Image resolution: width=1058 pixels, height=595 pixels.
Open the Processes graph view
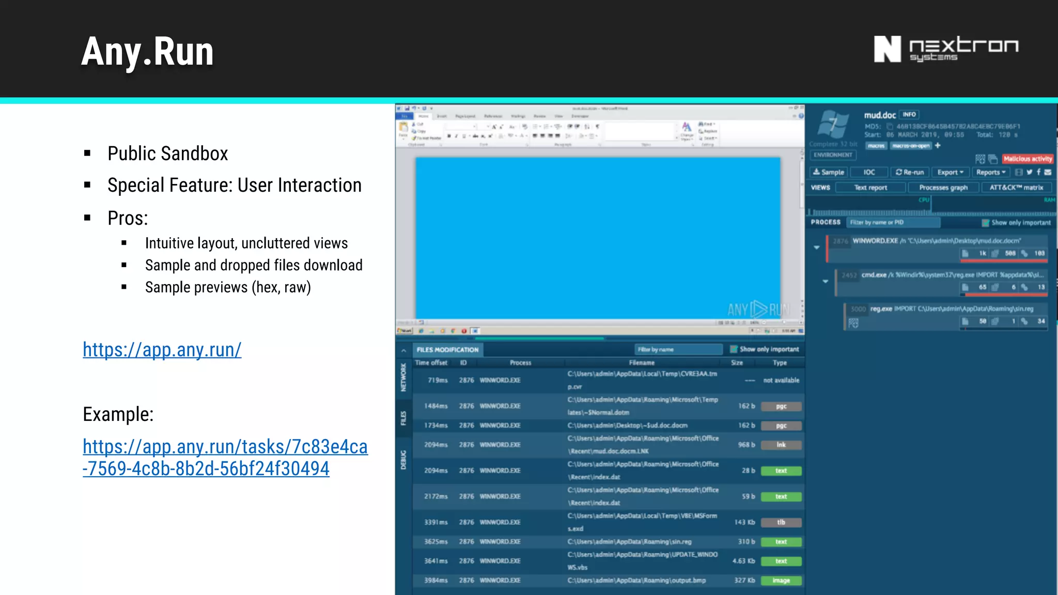click(x=943, y=187)
